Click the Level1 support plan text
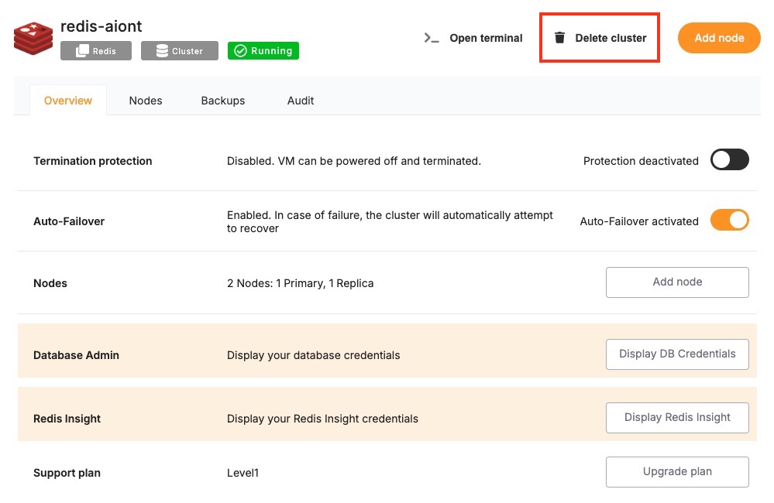 (x=243, y=472)
